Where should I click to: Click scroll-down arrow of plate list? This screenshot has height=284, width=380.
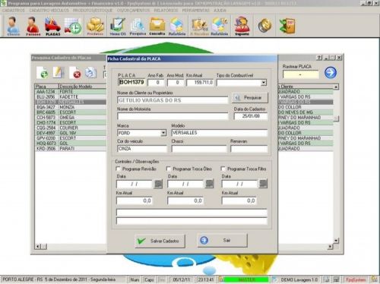(336, 241)
